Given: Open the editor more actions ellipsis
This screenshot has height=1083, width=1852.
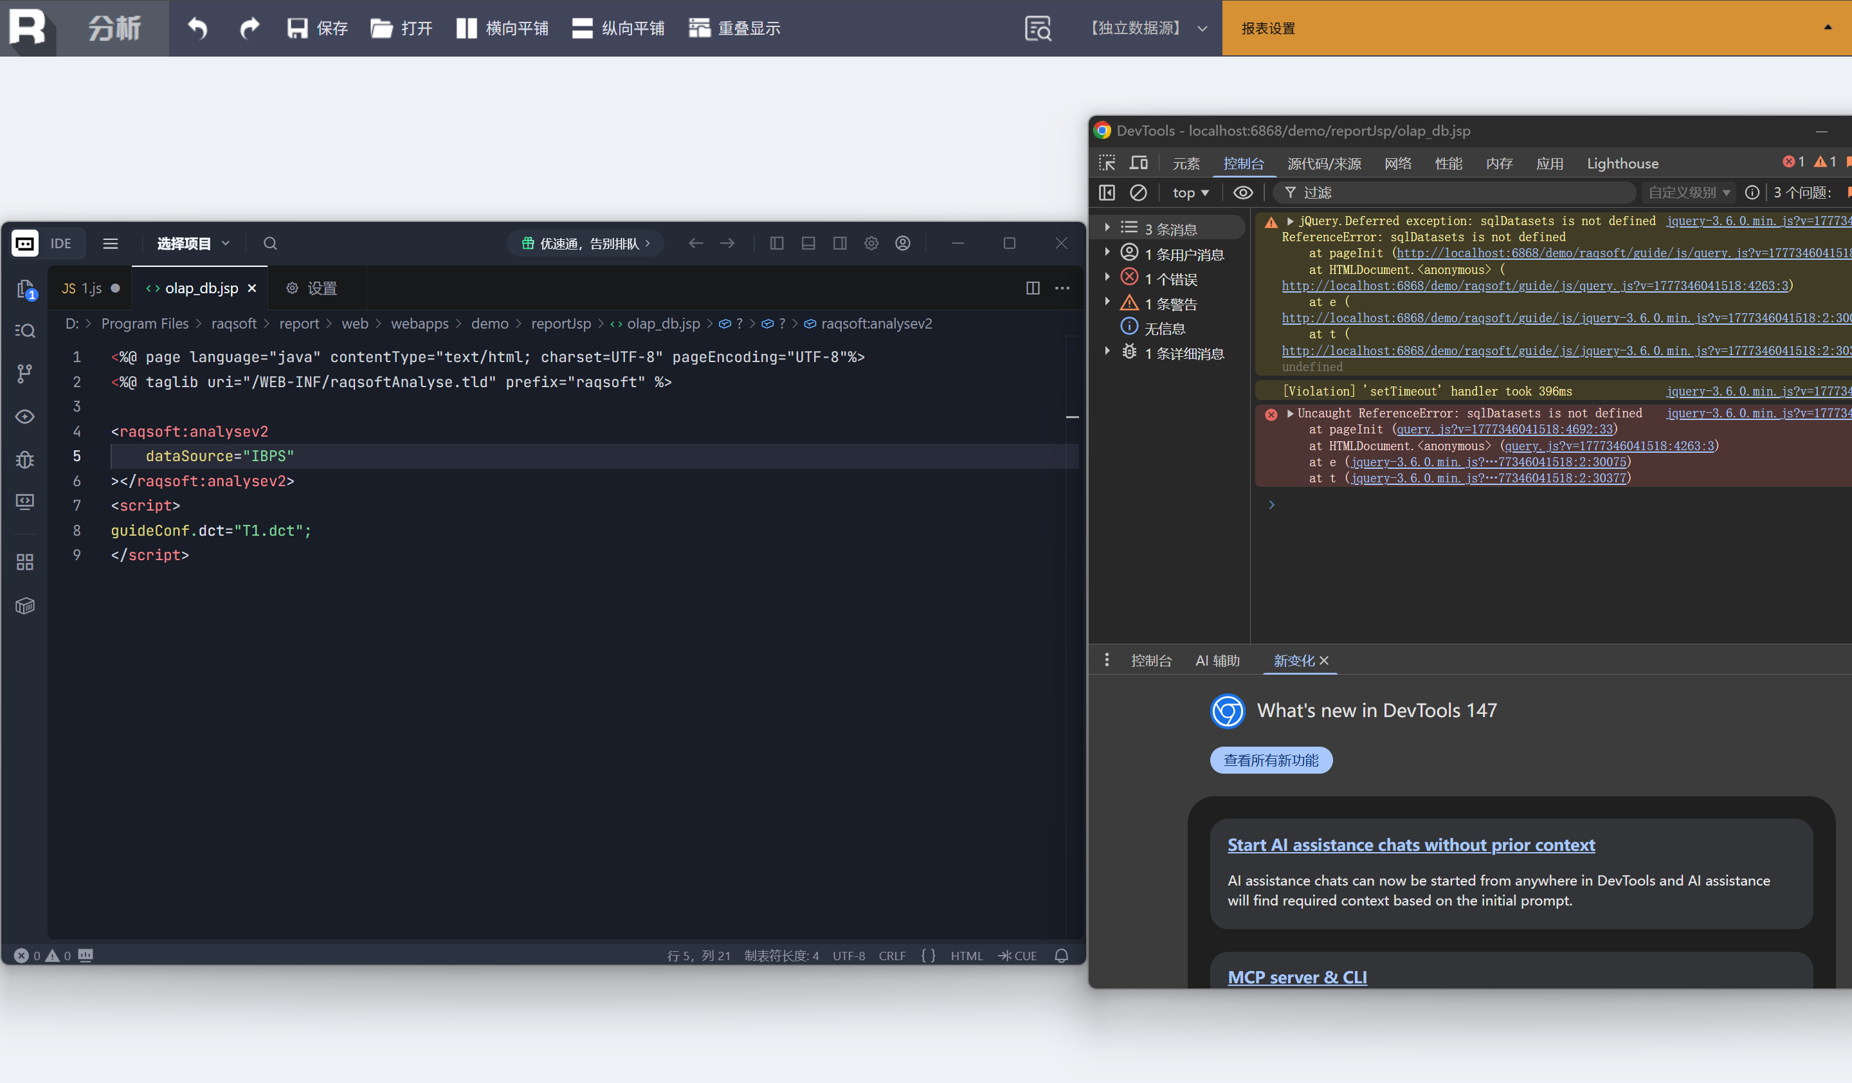Looking at the screenshot, I should tap(1063, 288).
